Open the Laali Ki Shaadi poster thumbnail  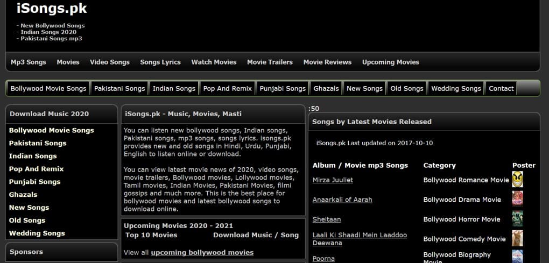(517, 238)
